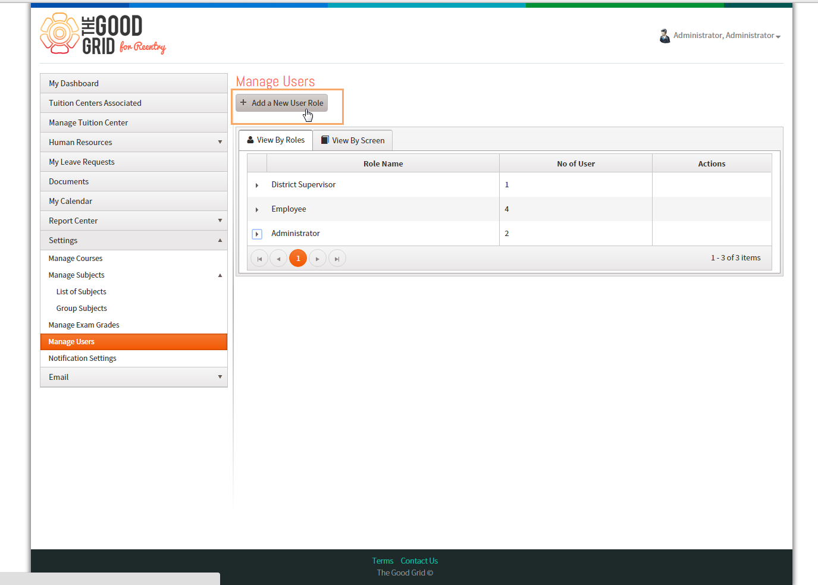Image resolution: width=818 pixels, height=585 pixels.
Task: Click the Manage Users page heading
Action: click(275, 81)
